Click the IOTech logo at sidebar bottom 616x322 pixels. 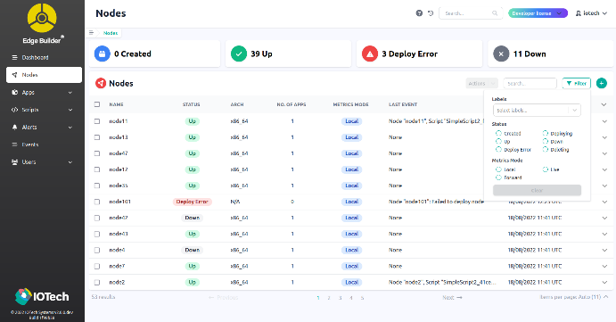tap(42, 296)
